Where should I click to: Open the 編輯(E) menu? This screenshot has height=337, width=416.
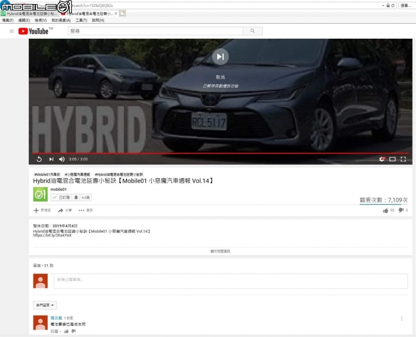24,20
